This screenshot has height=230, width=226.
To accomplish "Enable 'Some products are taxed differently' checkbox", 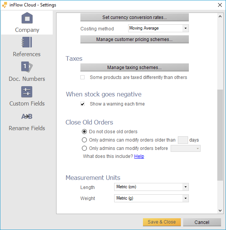I will coord(83,77).
